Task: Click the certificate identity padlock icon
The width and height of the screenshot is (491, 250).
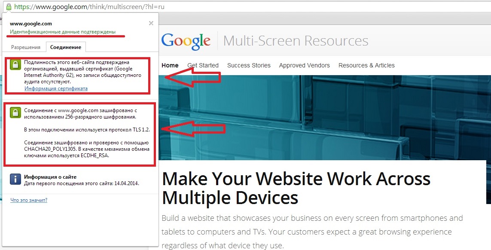Action: click(x=15, y=65)
